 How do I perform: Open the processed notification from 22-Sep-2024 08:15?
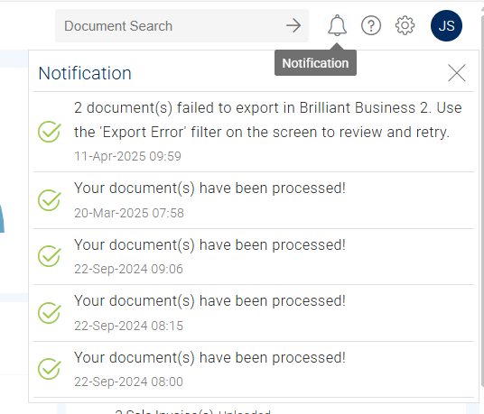click(209, 301)
